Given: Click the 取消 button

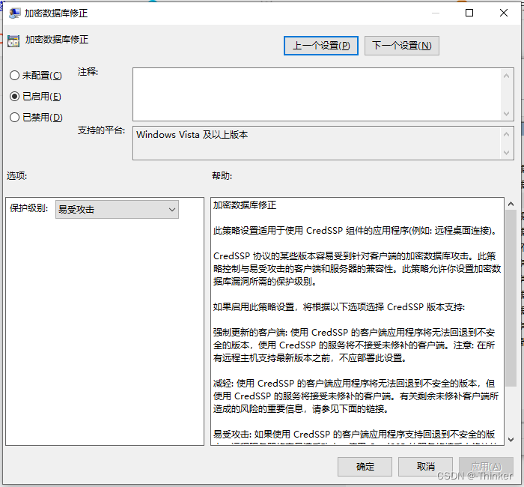Looking at the screenshot, I should pyautogui.click(x=425, y=467).
